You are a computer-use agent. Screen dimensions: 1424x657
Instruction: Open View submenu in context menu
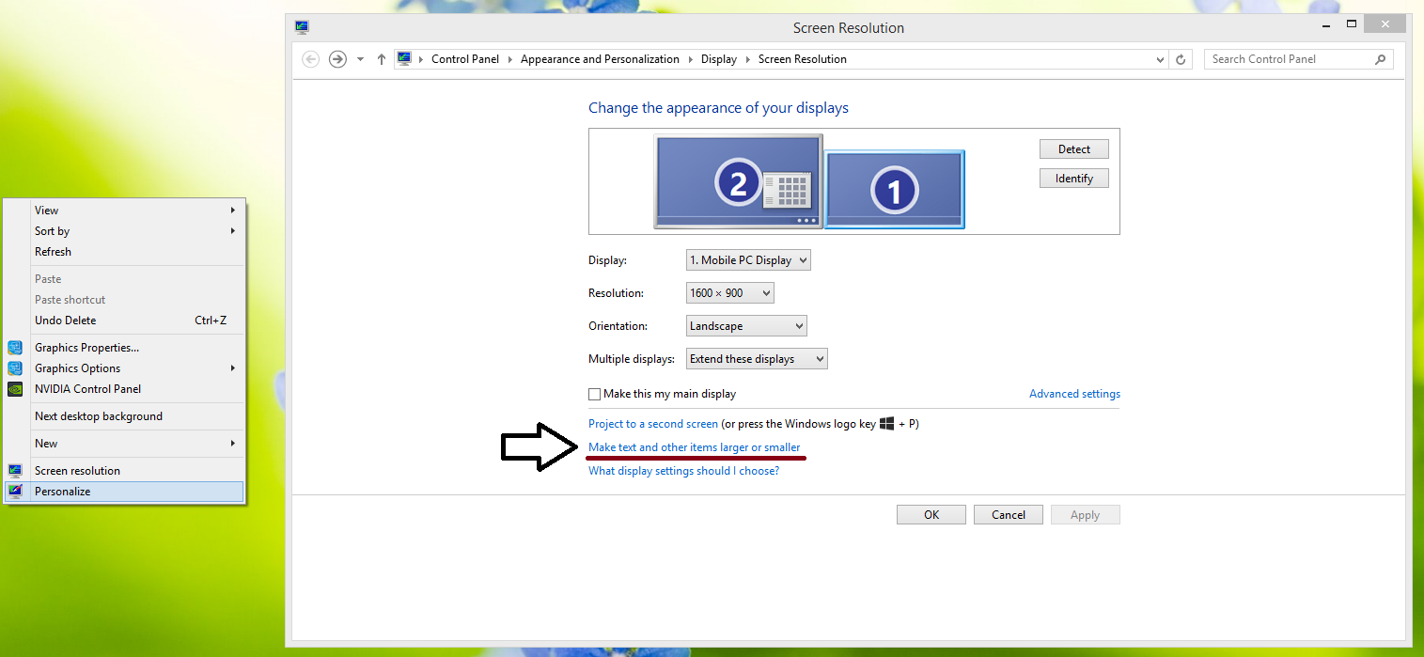(x=124, y=211)
